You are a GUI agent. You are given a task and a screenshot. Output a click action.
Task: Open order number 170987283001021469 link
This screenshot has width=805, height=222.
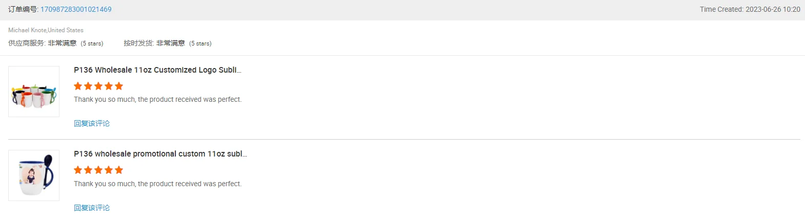pyautogui.click(x=76, y=9)
